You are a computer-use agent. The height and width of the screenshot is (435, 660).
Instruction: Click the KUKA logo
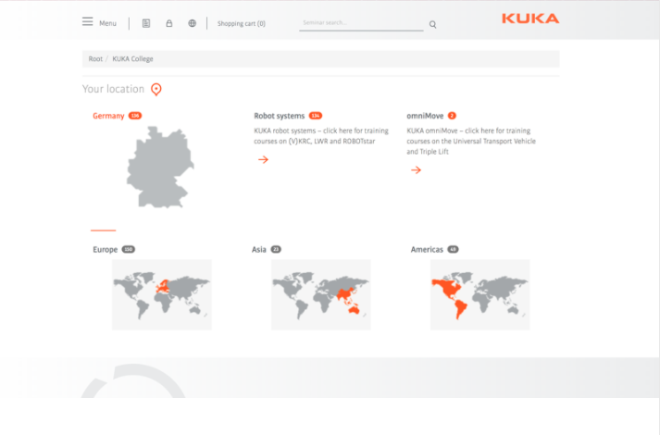[530, 19]
